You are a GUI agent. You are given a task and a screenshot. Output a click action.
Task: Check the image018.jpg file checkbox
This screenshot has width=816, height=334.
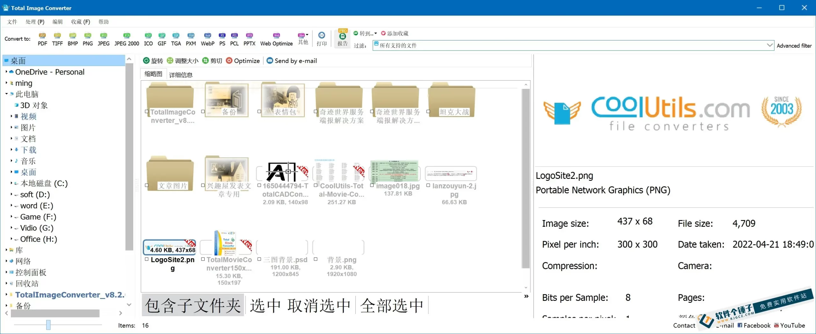point(372,185)
